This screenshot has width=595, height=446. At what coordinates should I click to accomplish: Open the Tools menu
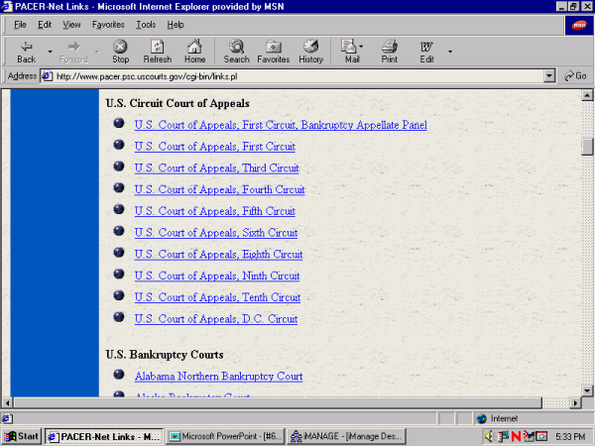click(146, 24)
